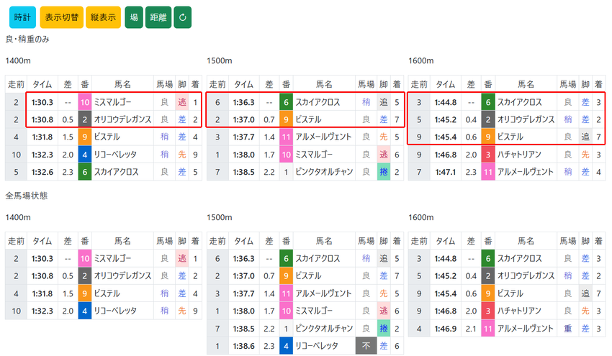This screenshot has height=356, width=612.
Task: Select オリコウデレガンス in top 1600m table
Action: pyautogui.click(x=526, y=119)
